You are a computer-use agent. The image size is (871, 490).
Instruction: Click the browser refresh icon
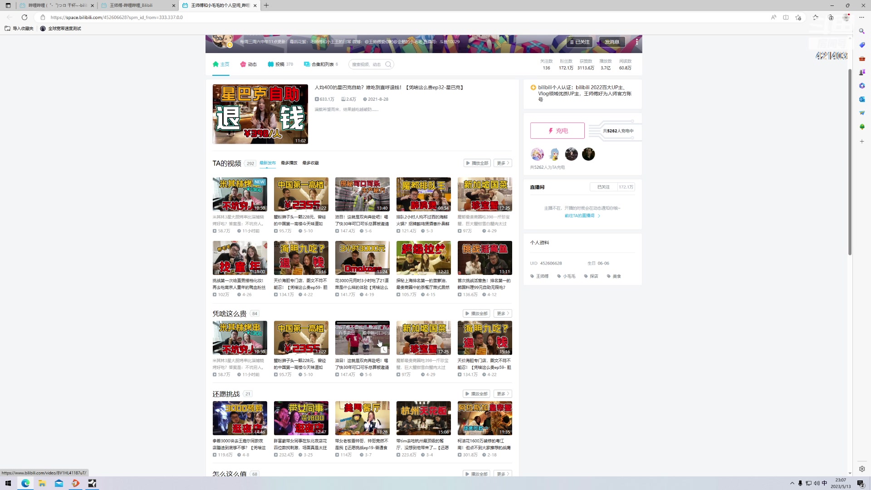tap(24, 17)
